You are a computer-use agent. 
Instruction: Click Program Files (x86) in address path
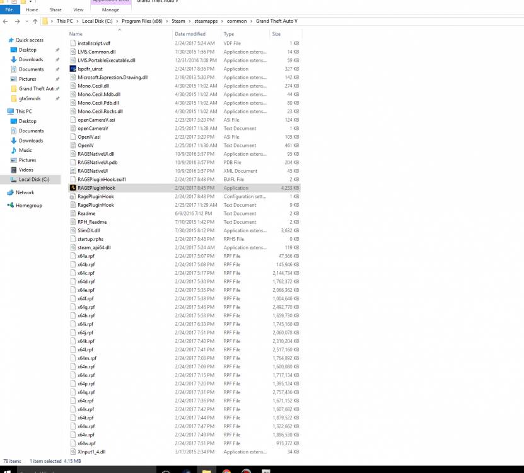click(142, 21)
